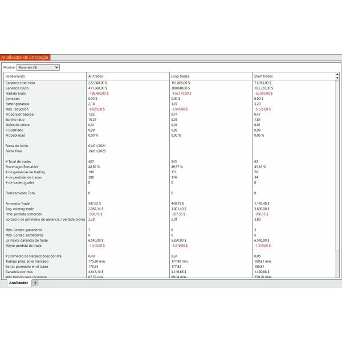This screenshot has height=342, width=342.
Task: Select the Ganancia total neta row label
Action: [20, 83]
